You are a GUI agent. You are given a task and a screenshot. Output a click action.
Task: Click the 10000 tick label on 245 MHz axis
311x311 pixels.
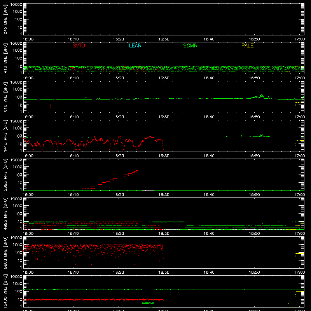click(16, 5)
